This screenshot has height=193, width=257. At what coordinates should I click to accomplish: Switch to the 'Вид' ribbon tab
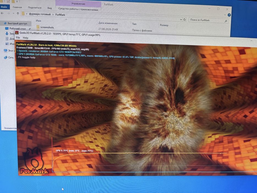(x=50, y=8)
